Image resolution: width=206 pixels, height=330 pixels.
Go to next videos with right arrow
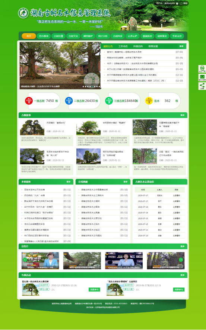(x=181, y=260)
